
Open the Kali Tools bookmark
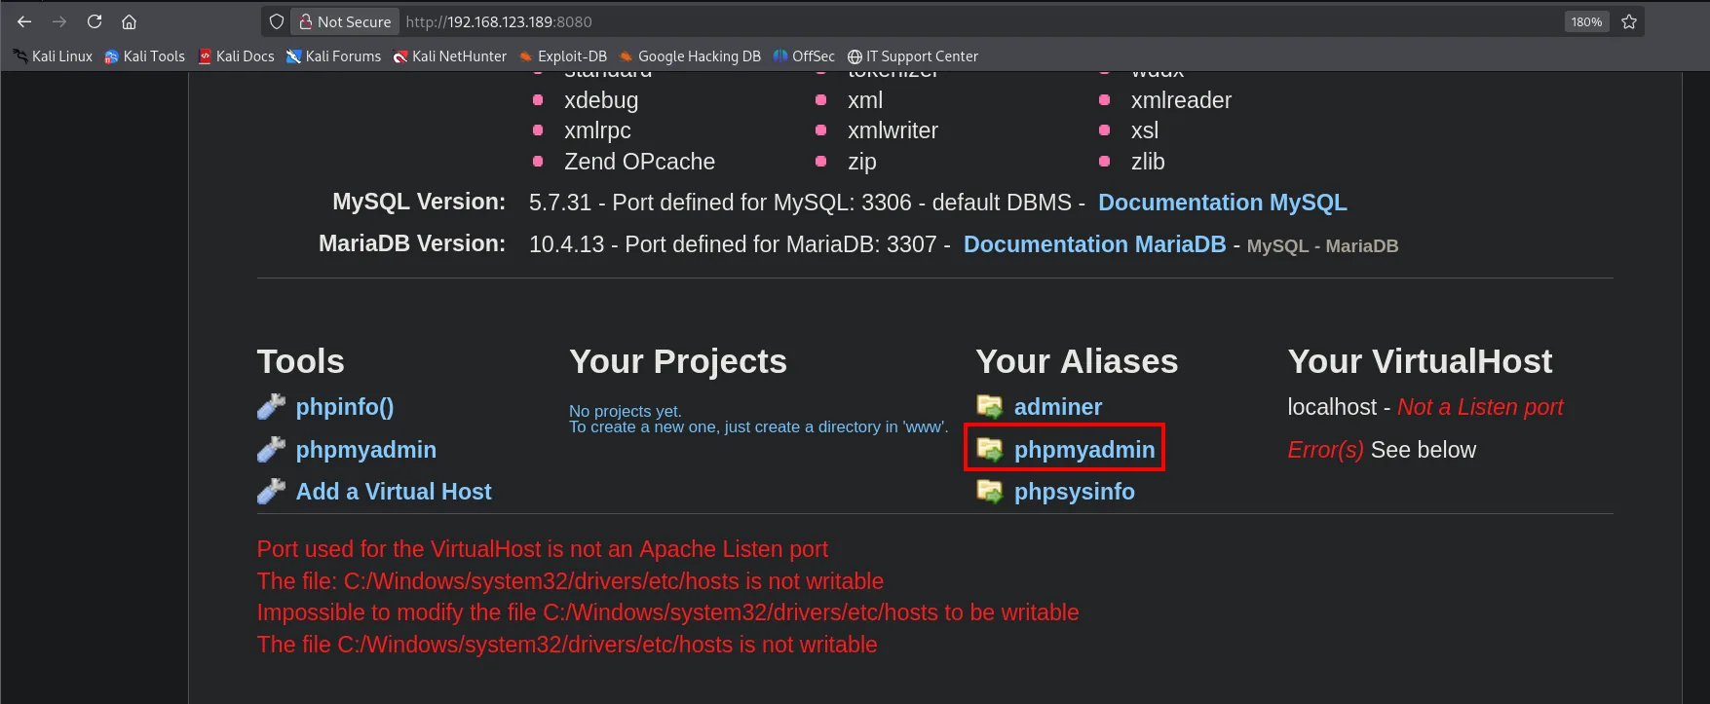click(144, 56)
